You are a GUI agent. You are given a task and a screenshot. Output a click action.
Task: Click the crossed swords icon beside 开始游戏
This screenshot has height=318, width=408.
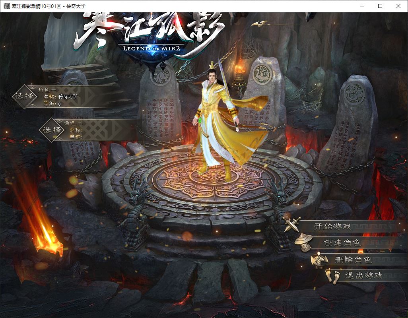(x=292, y=224)
